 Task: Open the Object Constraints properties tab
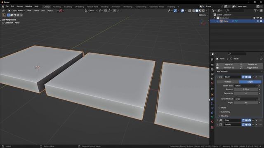click(212, 113)
